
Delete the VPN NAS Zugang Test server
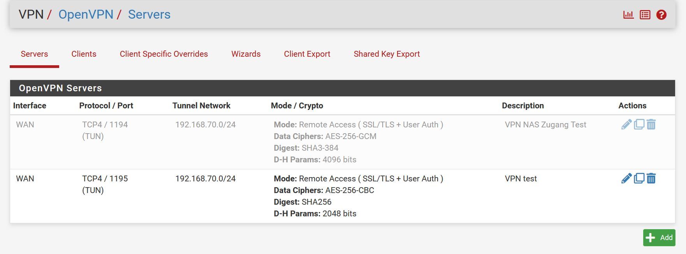coord(651,125)
